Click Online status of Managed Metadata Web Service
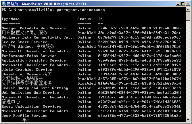The image size is (192, 124). tap(84, 28)
